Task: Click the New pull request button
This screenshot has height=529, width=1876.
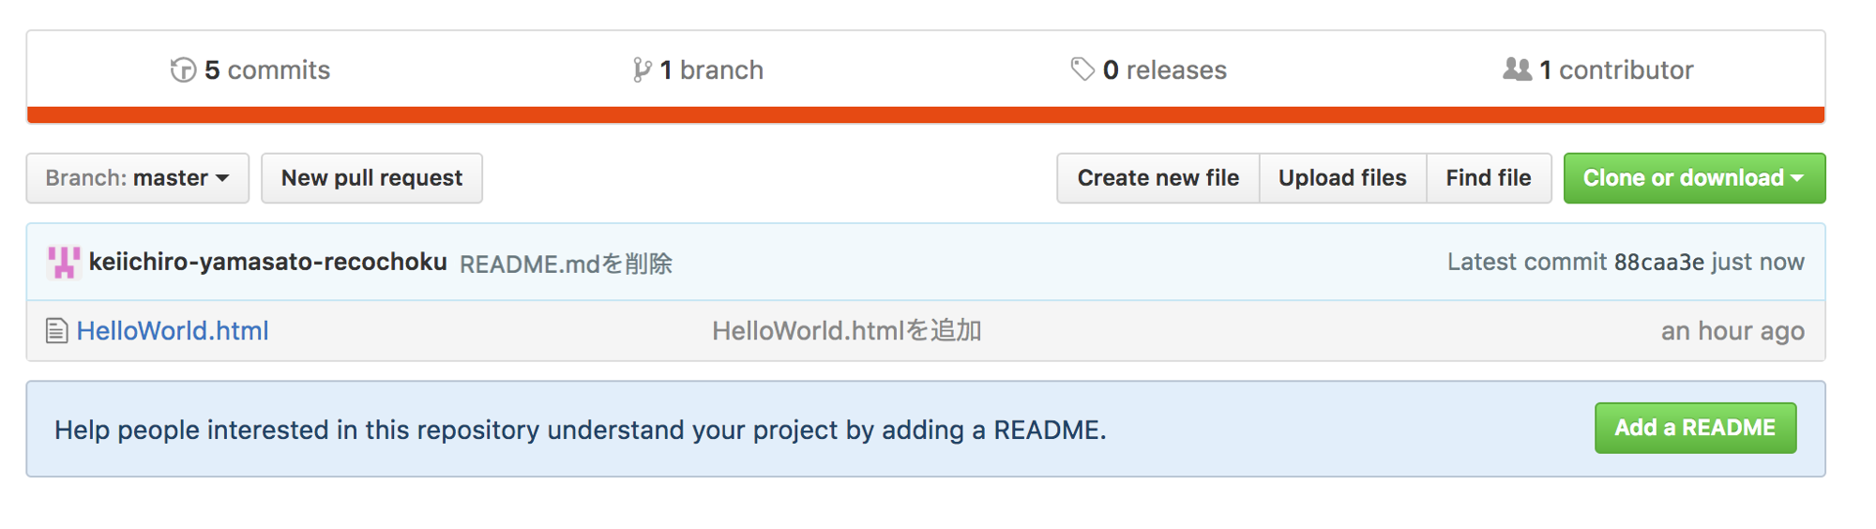Action: point(371,178)
